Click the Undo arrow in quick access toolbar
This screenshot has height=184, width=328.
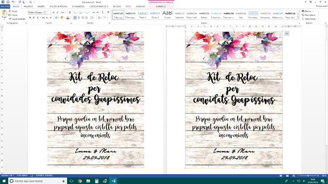coord(13,2)
